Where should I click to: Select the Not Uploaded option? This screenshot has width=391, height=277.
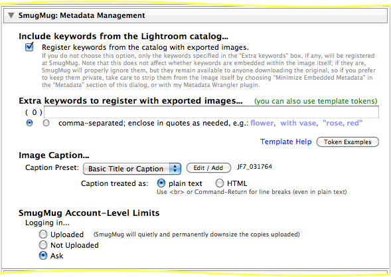click(x=43, y=245)
